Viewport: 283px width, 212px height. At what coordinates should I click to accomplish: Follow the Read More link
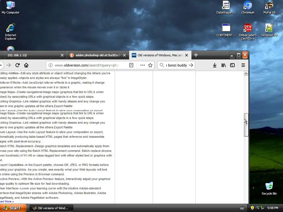(x=7, y=201)
